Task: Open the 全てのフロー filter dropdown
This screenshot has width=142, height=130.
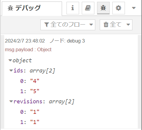Action: click(68, 25)
